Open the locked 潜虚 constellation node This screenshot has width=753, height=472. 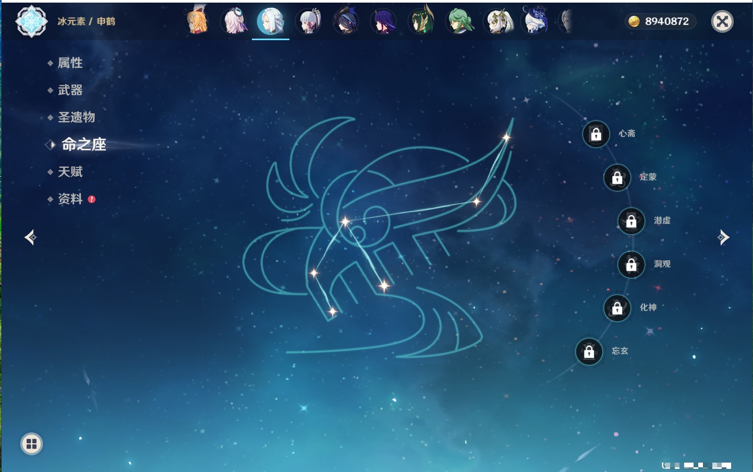tap(631, 221)
